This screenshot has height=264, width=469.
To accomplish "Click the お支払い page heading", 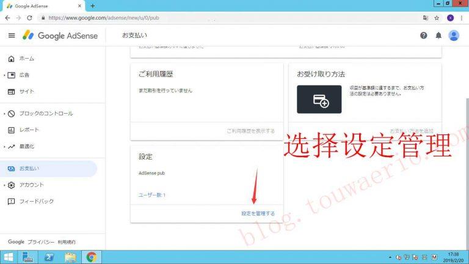I will pos(134,35).
